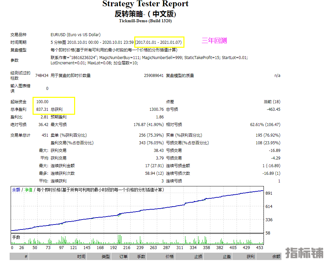Click the Tickmill-Demo (Build 1320) line
328x261 pixels.
145,21
